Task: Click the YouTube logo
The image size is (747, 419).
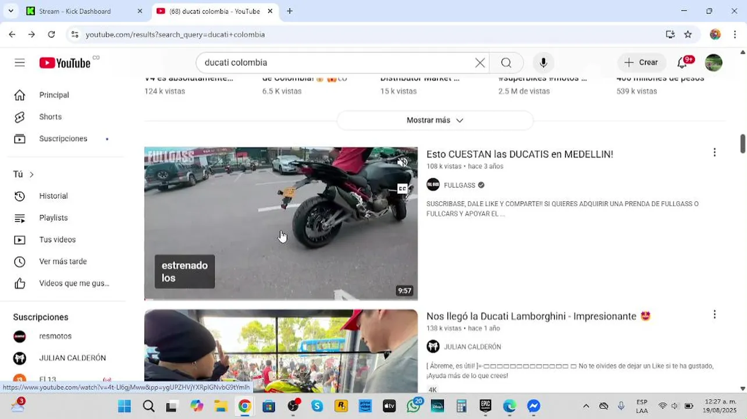Action: (x=65, y=63)
